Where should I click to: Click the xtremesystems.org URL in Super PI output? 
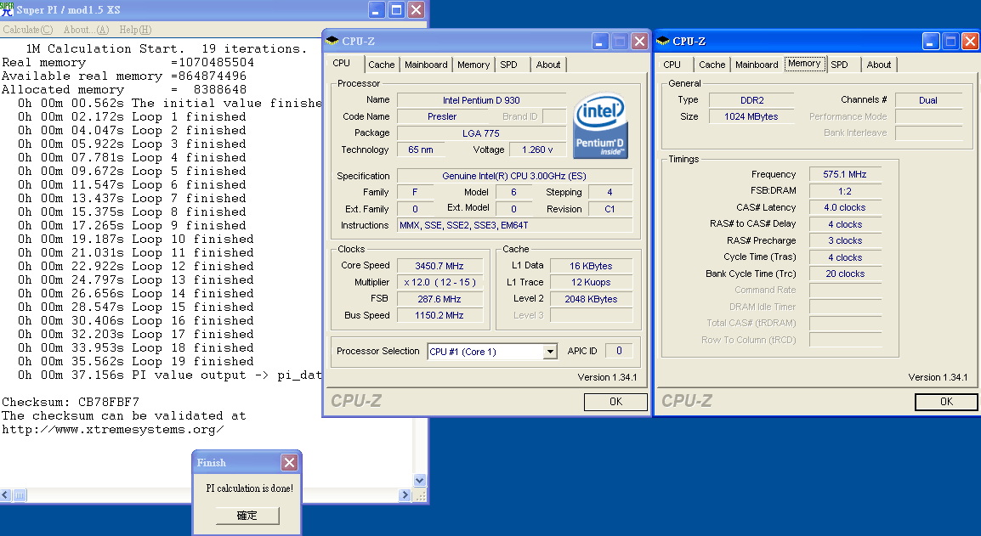112,430
